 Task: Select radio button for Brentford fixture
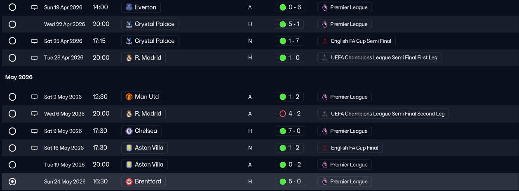(x=12, y=182)
